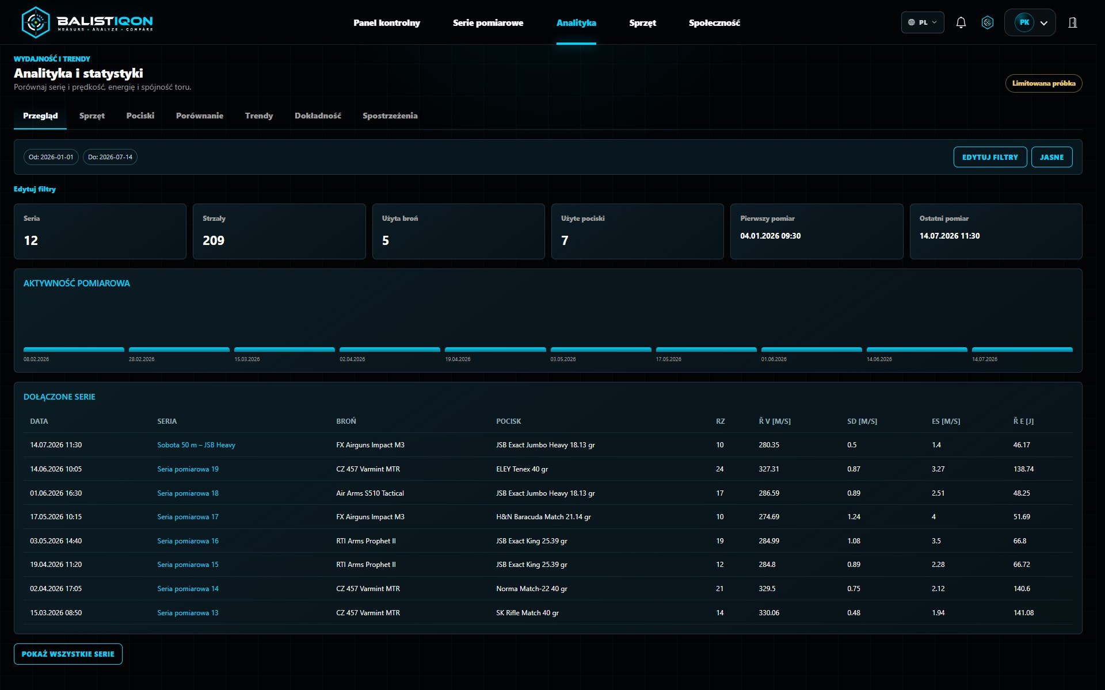
Task: Click the globe language icon
Action: pos(912,22)
